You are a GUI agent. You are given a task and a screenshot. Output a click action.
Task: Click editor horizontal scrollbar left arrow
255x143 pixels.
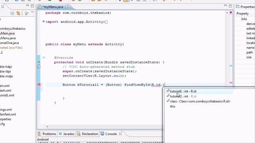tap(47, 126)
